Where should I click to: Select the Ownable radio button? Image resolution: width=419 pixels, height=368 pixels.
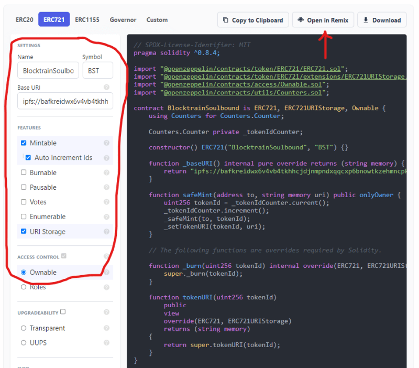click(24, 272)
